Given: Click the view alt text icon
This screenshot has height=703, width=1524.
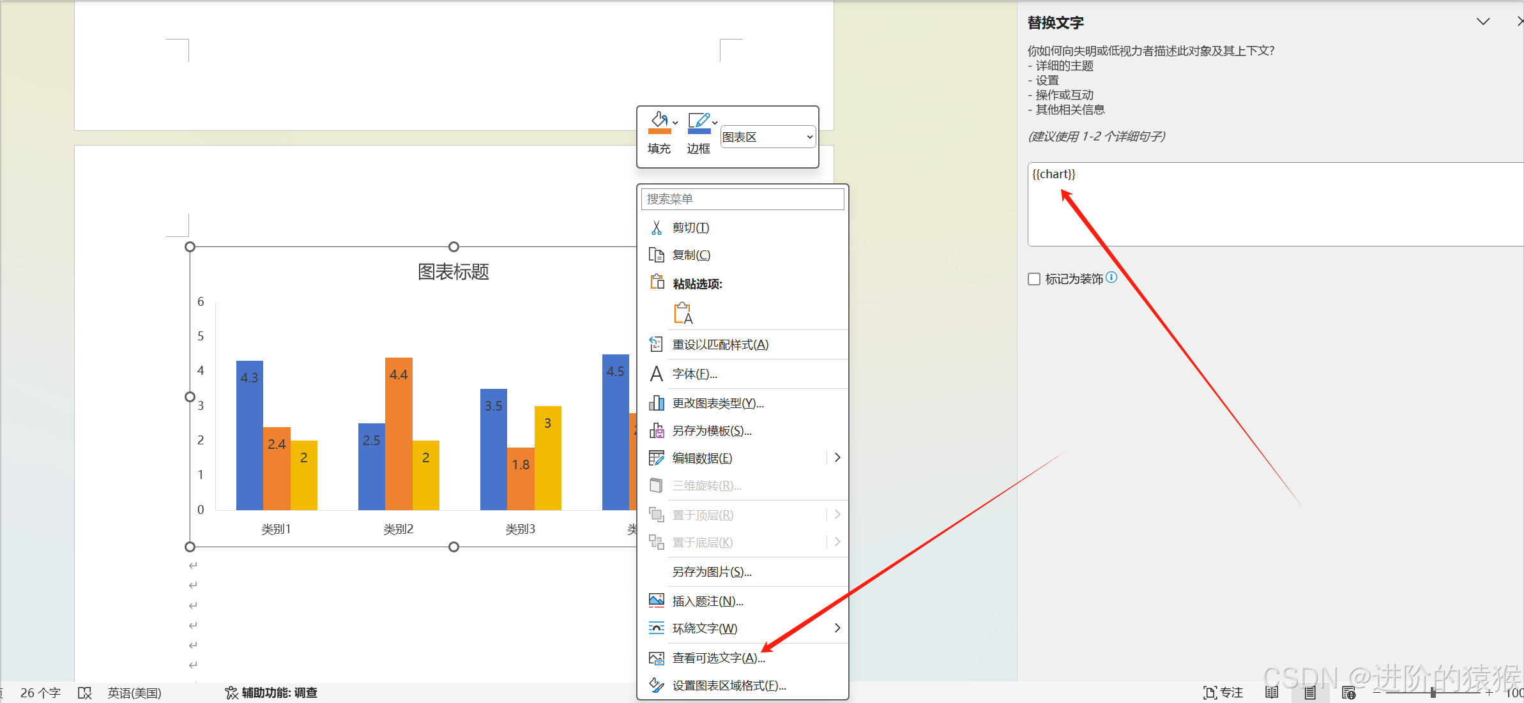Looking at the screenshot, I should click(x=656, y=658).
